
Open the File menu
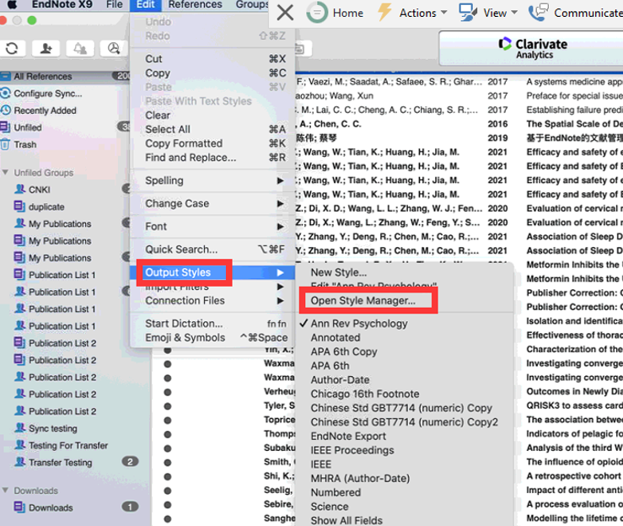coord(115,5)
